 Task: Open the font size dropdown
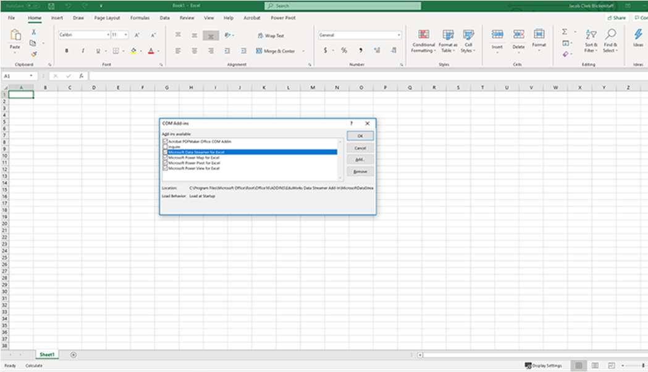click(125, 35)
